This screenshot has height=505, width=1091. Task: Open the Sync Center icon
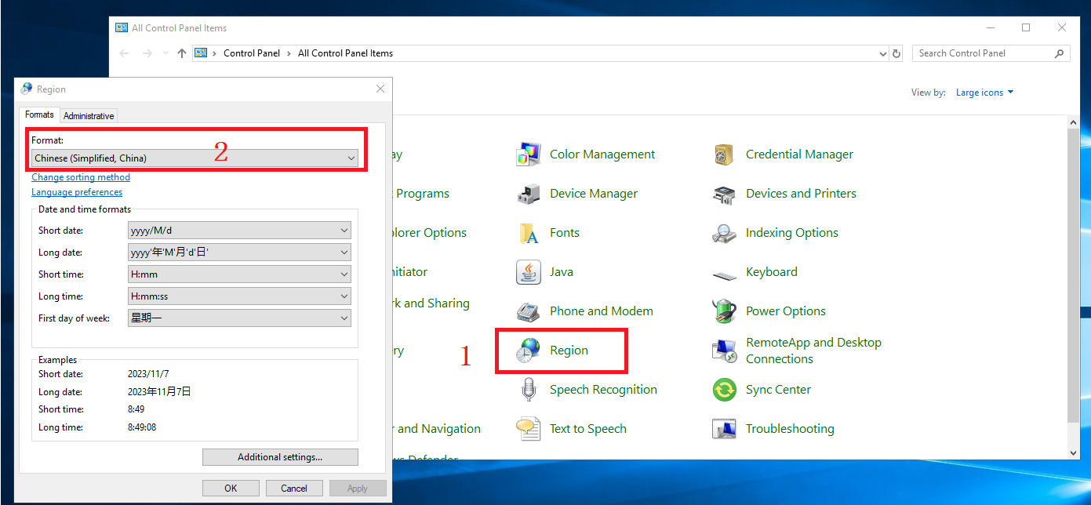[x=724, y=390]
